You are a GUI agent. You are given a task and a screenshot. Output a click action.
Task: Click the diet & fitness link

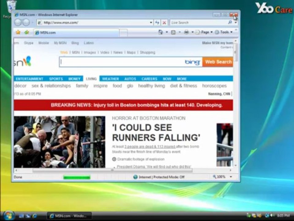click(x=183, y=86)
